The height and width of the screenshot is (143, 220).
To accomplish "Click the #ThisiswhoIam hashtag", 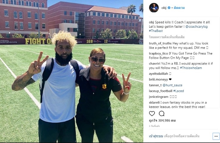I will 191,68.
